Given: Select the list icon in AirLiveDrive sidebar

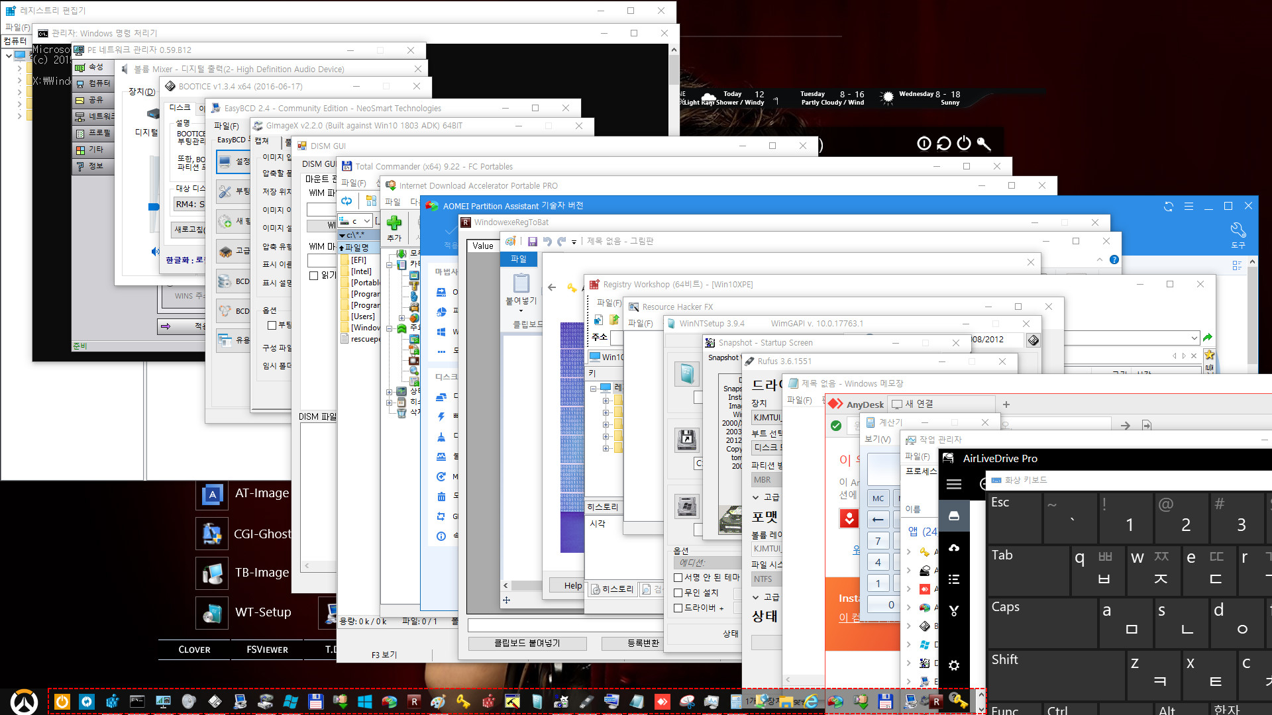Looking at the screenshot, I should [954, 579].
